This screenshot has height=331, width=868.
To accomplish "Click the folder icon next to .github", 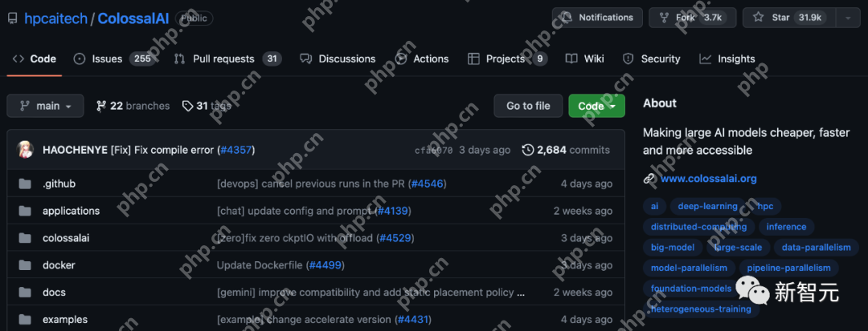I will click(25, 184).
